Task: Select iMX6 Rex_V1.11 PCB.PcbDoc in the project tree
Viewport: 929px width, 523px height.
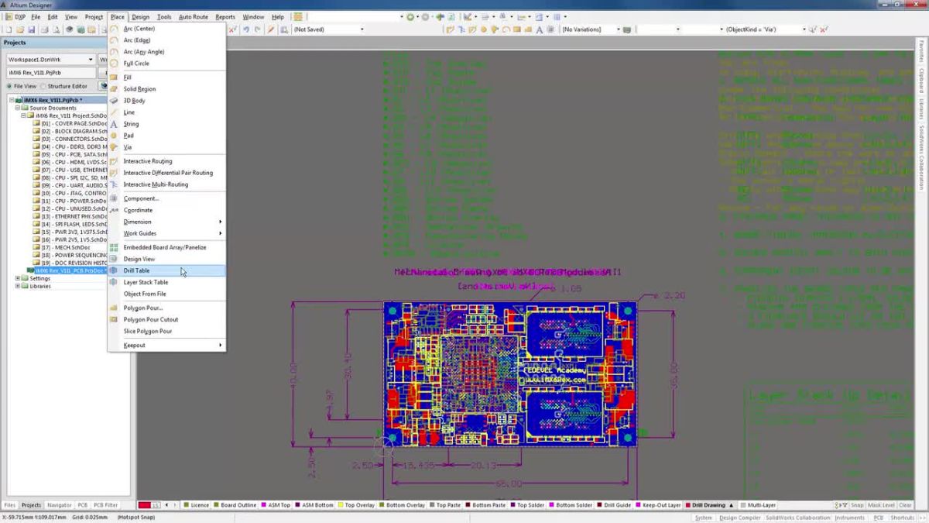Action: pyautogui.click(x=70, y=272)
